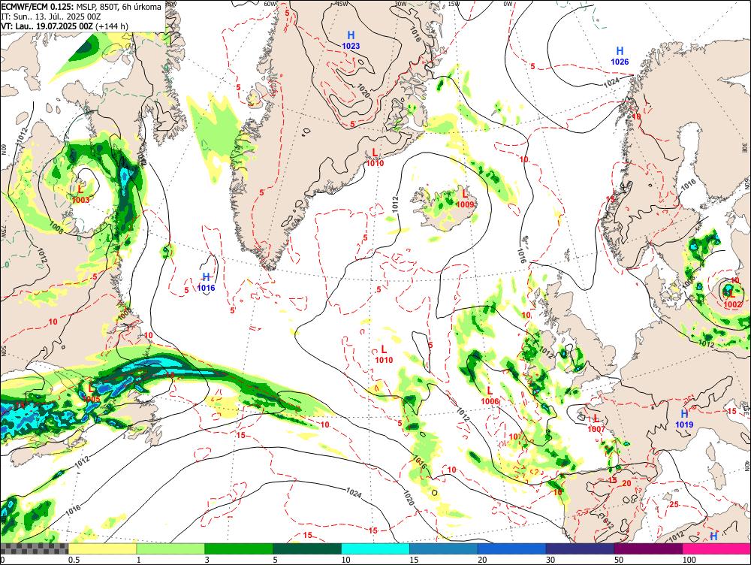Click the legend value '0.5'
751x565 pixels.
coord(74,560)
